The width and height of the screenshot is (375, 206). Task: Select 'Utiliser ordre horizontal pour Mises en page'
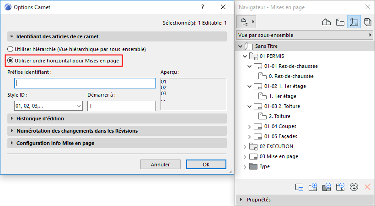[x=11, y=60]
